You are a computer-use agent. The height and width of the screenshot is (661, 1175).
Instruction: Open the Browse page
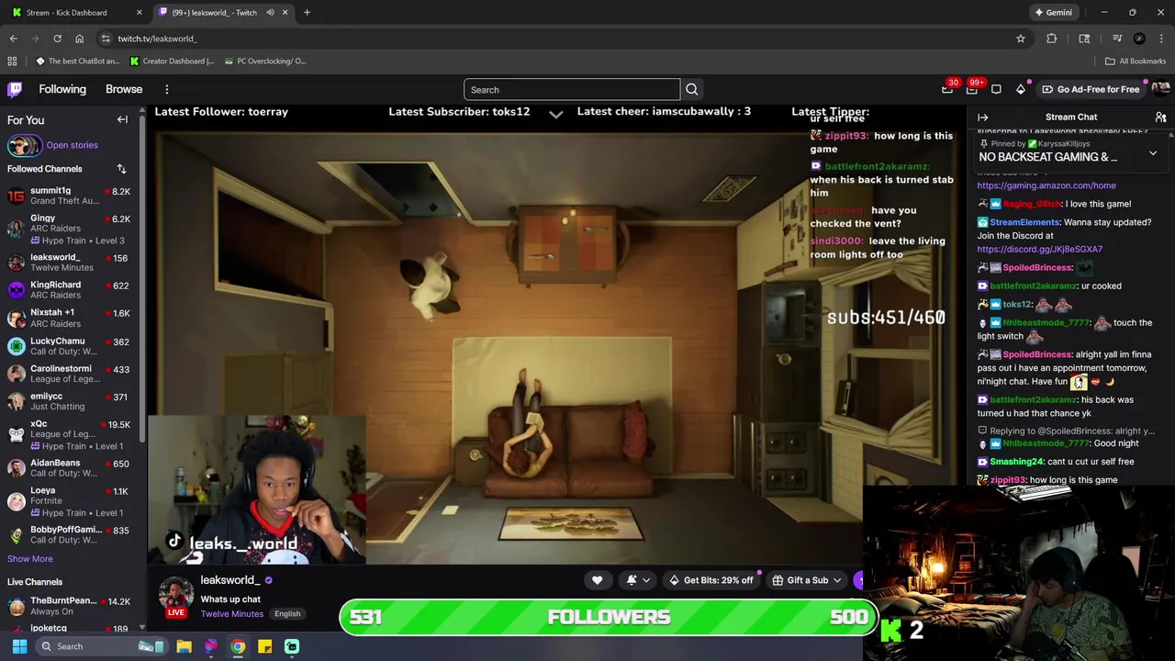[x=124, y=89]
